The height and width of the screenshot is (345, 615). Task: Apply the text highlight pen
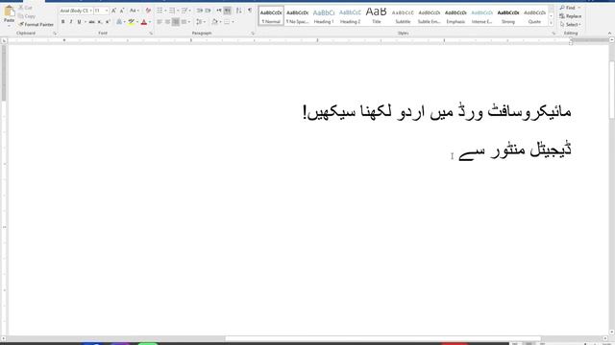[x=131, y=22]
